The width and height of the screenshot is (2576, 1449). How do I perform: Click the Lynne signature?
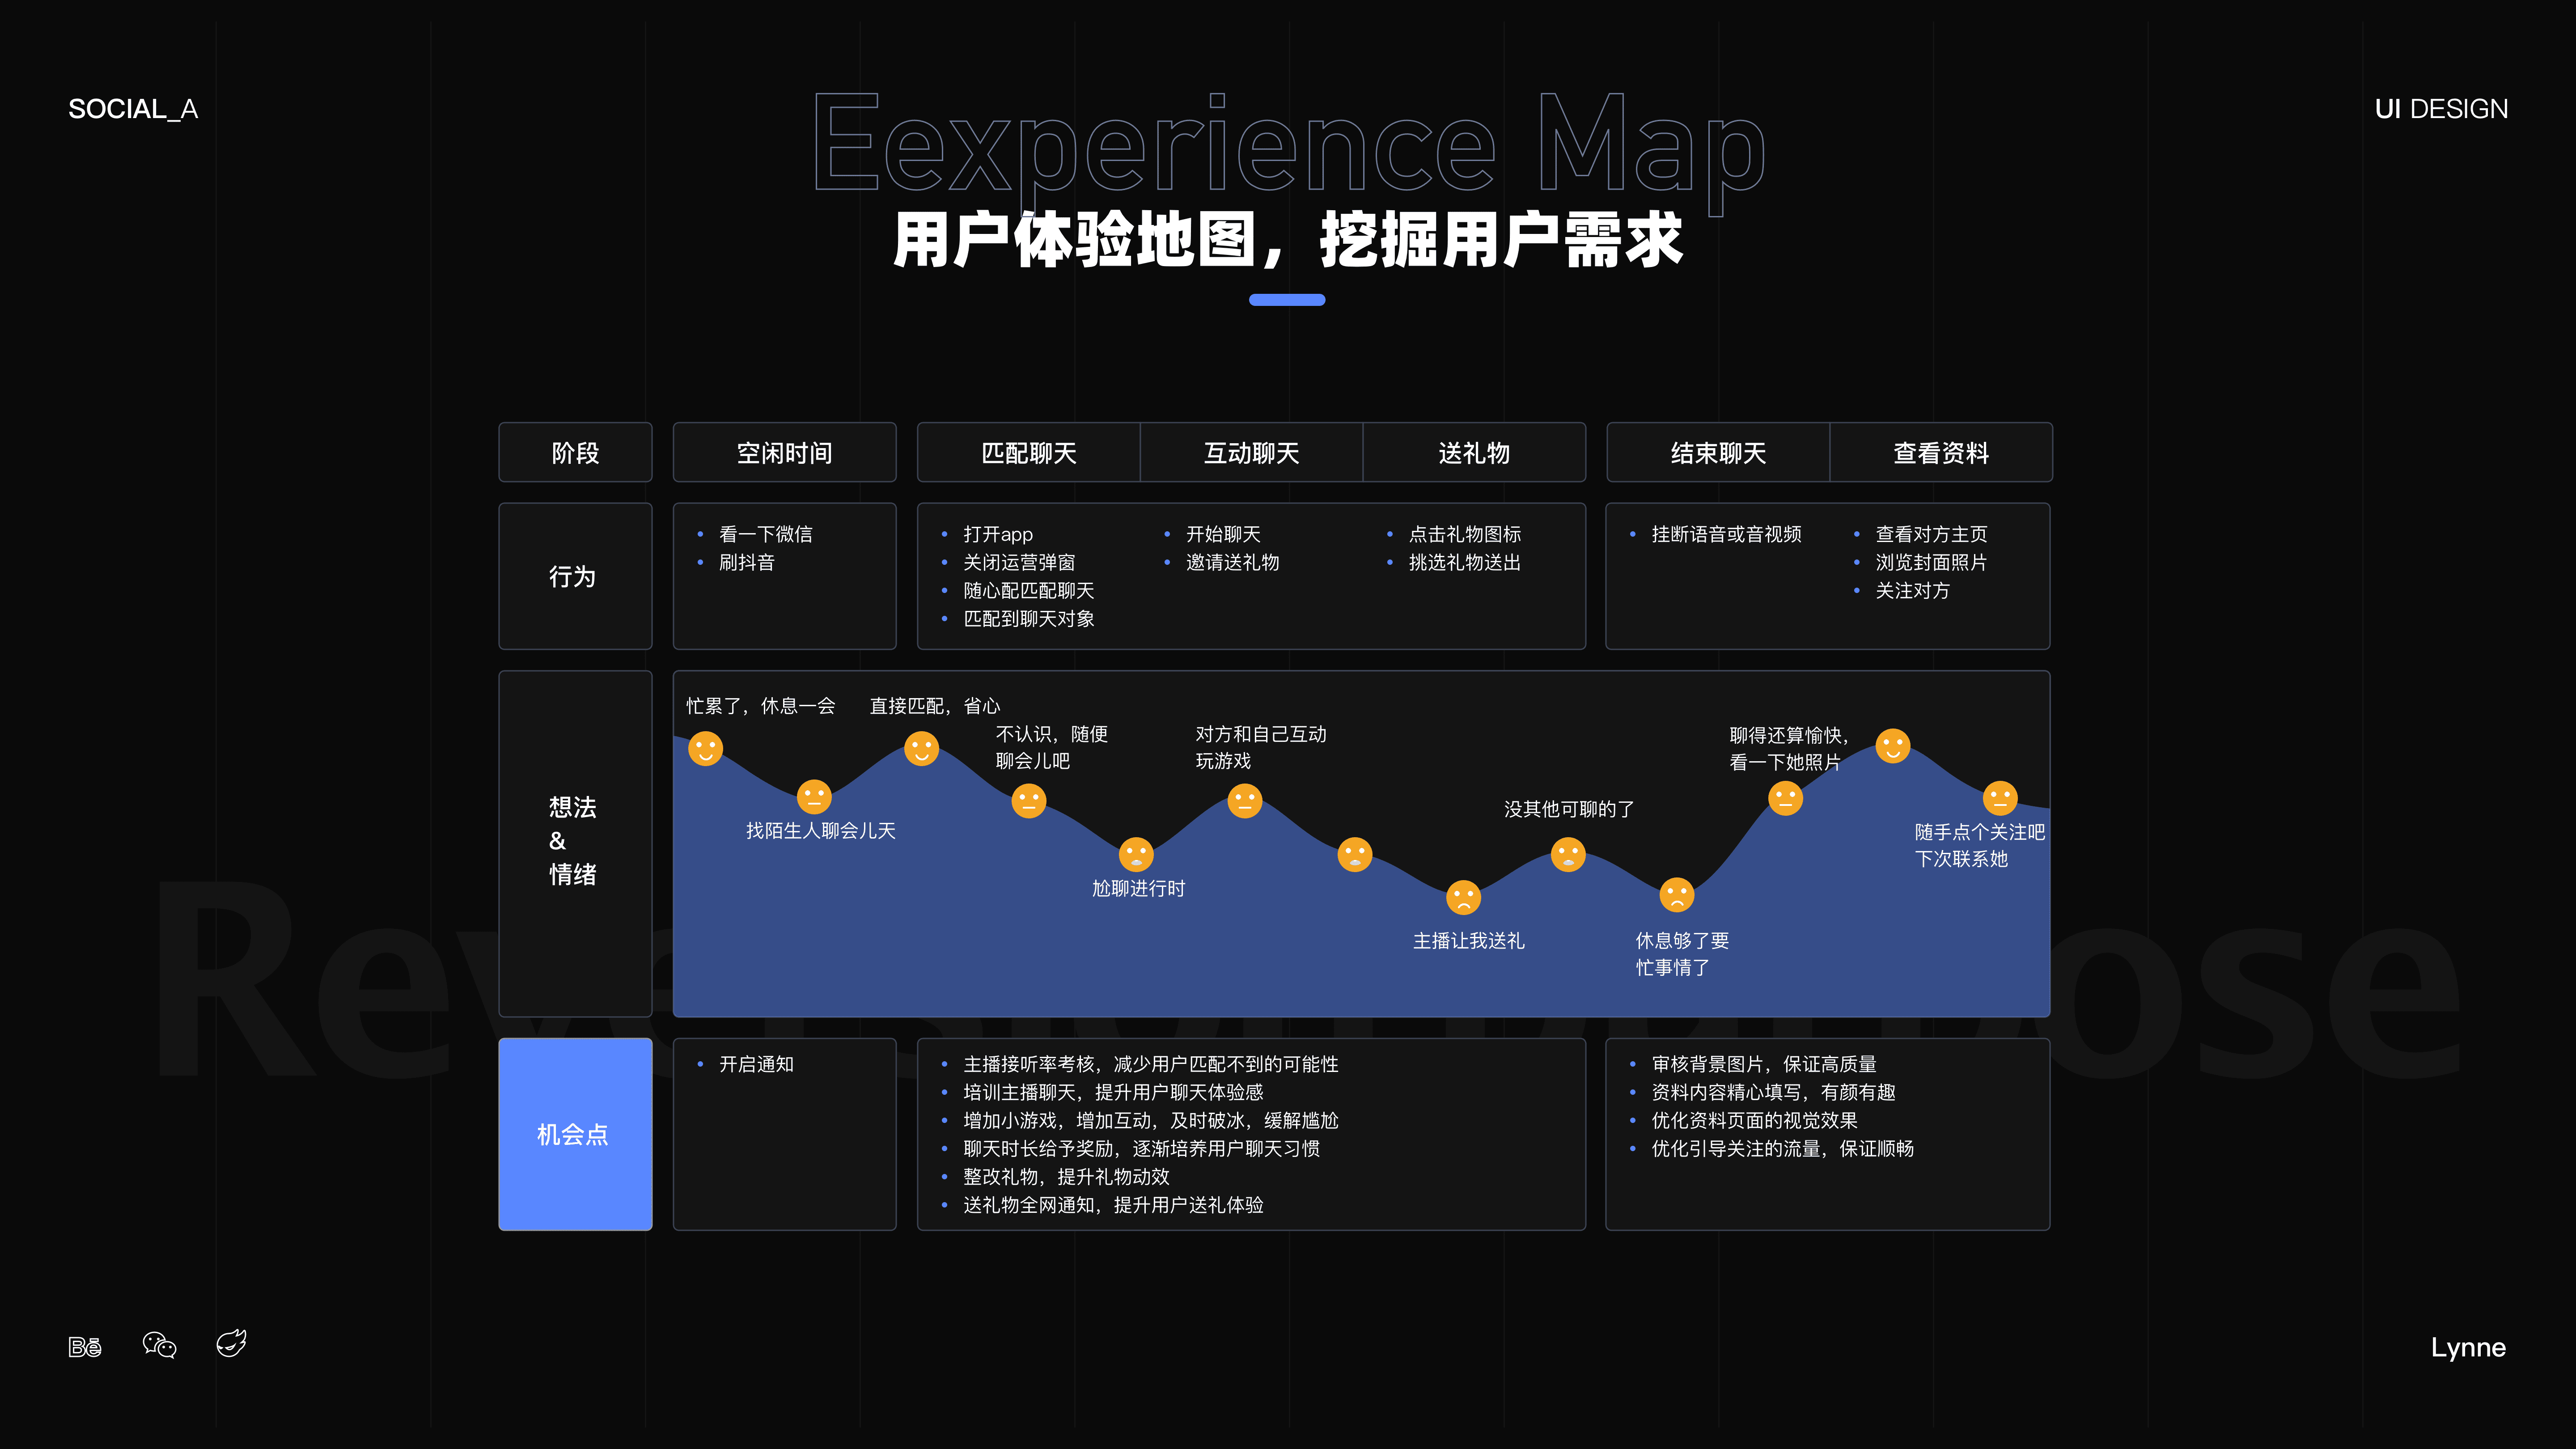tap(2468, 1347)
